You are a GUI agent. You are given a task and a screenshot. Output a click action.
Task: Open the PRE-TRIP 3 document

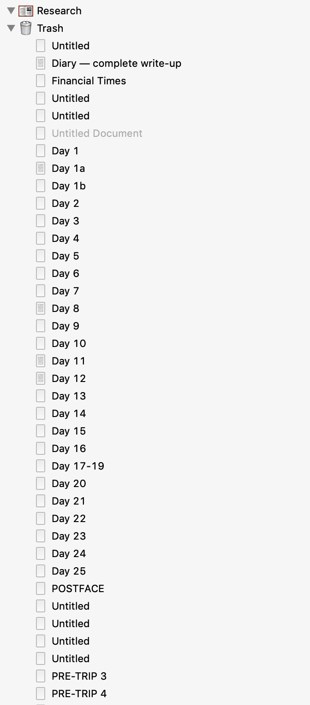(79, 676)
